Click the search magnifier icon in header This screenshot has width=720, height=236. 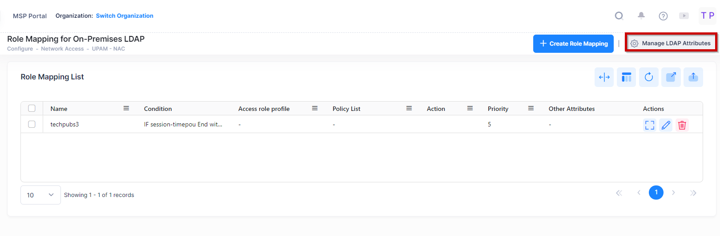click(x=619, y=16)
